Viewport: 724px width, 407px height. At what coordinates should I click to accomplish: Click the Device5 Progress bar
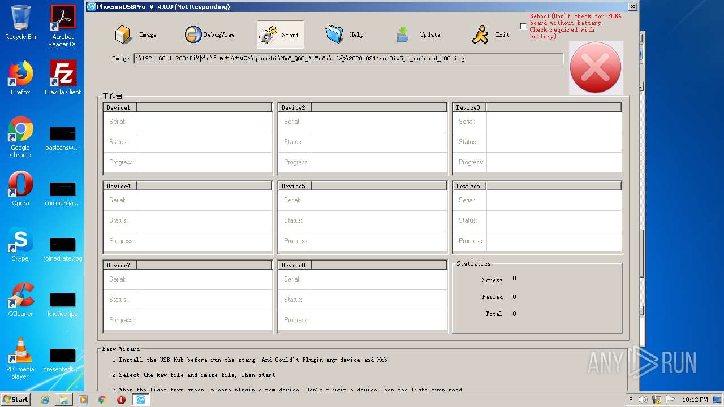(379, 241)
